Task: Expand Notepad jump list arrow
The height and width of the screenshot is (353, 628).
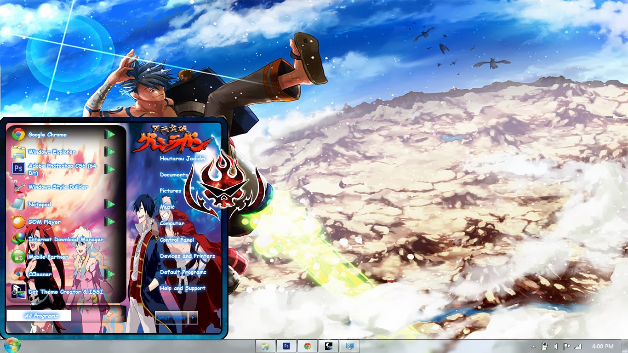Action: 109,204
